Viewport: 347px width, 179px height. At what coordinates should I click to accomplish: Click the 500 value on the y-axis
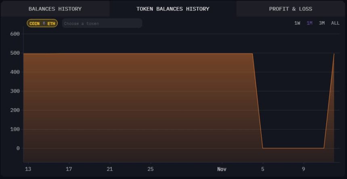pyautogui.click(x=15, y=53)
